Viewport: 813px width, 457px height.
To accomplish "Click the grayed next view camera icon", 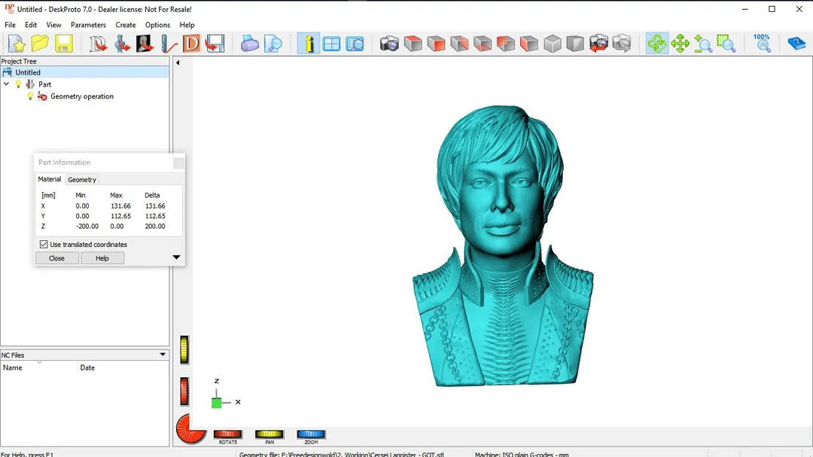I will pyautogui.click(x=622, y=44).
